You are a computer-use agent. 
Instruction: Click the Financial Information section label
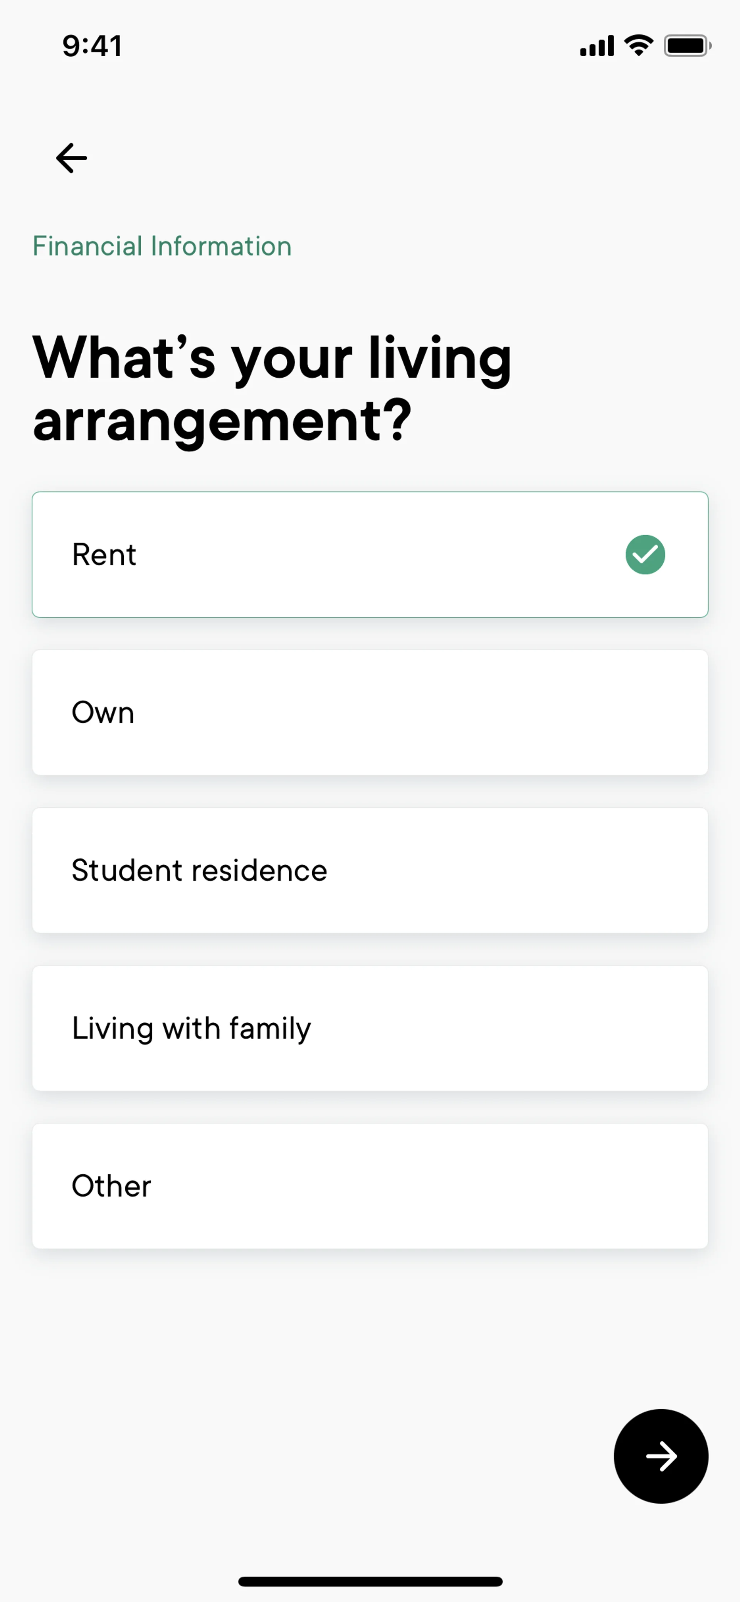pos(161,246)
